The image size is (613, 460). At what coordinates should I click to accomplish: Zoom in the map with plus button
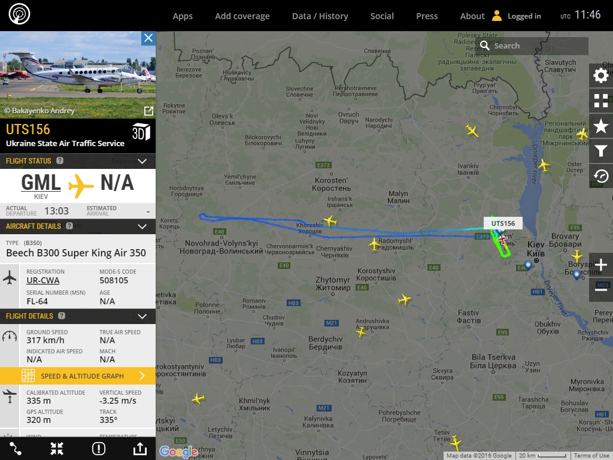(x=601, y=265)
